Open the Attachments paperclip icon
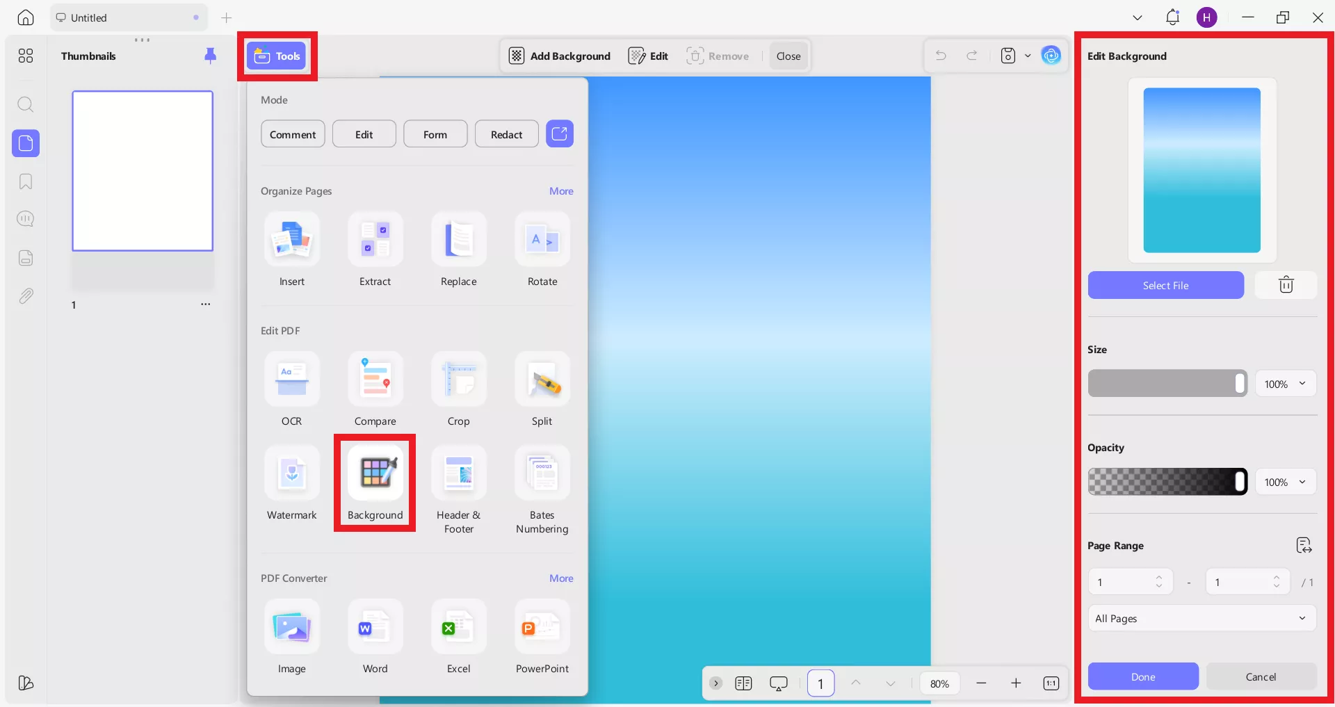This screenshot has height=707, width=1335. [26, 296]
